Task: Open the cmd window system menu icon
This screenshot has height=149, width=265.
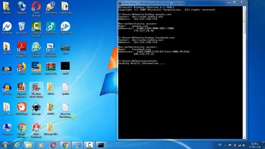Action: point(120,3)
